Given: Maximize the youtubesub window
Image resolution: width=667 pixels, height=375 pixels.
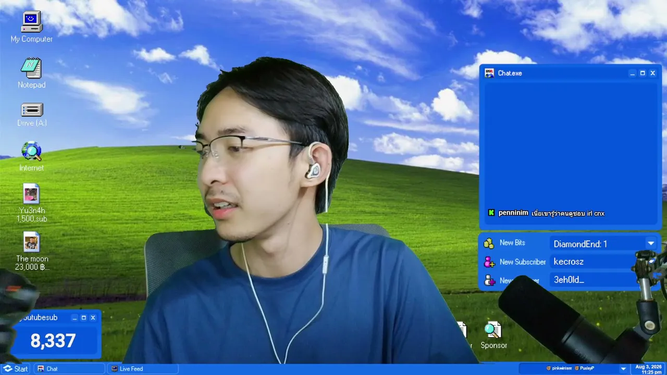Looking at the screenshot, I should coord(83,318).
